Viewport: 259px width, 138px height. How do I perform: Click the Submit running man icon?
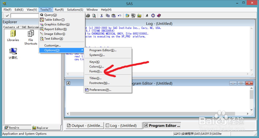click(x=147, y=16)
